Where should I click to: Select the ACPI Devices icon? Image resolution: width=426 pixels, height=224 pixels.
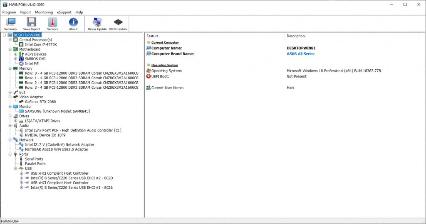click(x=21, y=54)
